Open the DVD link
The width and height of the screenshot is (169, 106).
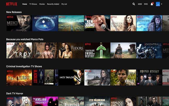[146, 4]
